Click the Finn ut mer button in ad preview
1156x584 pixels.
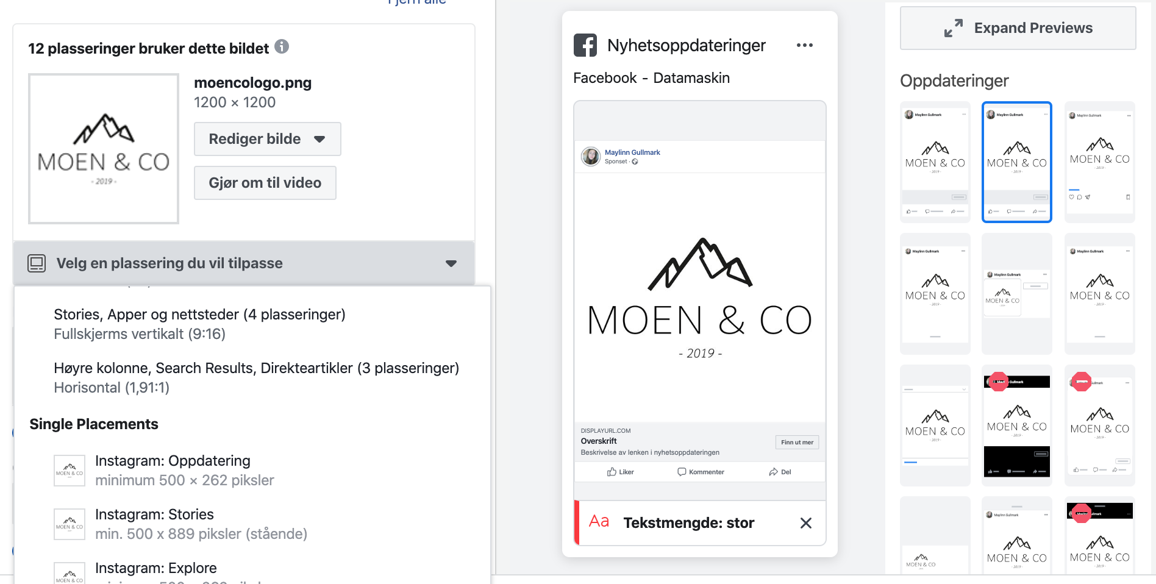click(797, 443)
